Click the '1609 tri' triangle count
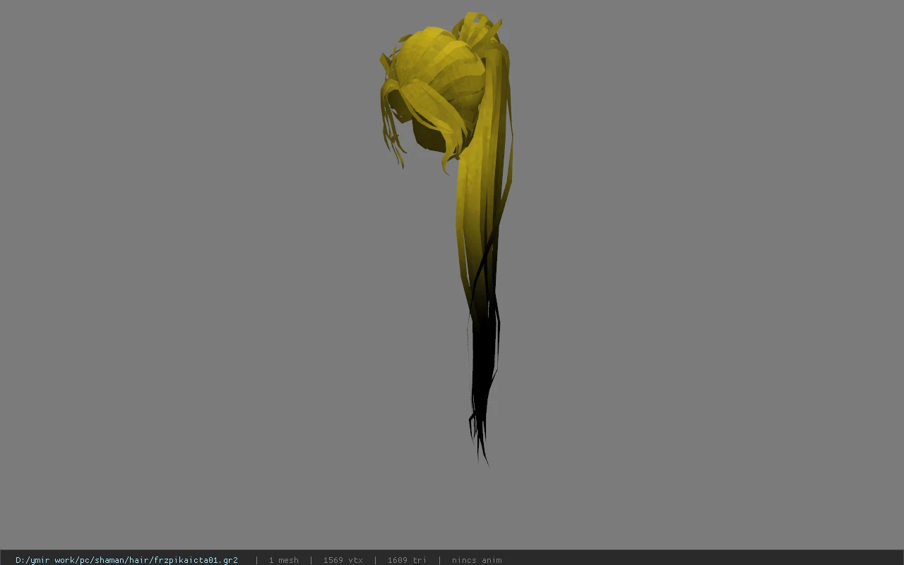The image size is (904, 565). [x=407, y=560]
